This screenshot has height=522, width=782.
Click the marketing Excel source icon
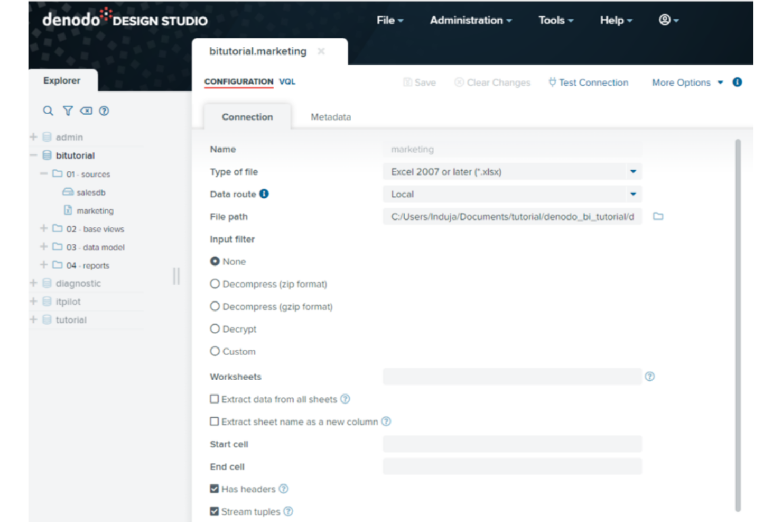(68, 210)
